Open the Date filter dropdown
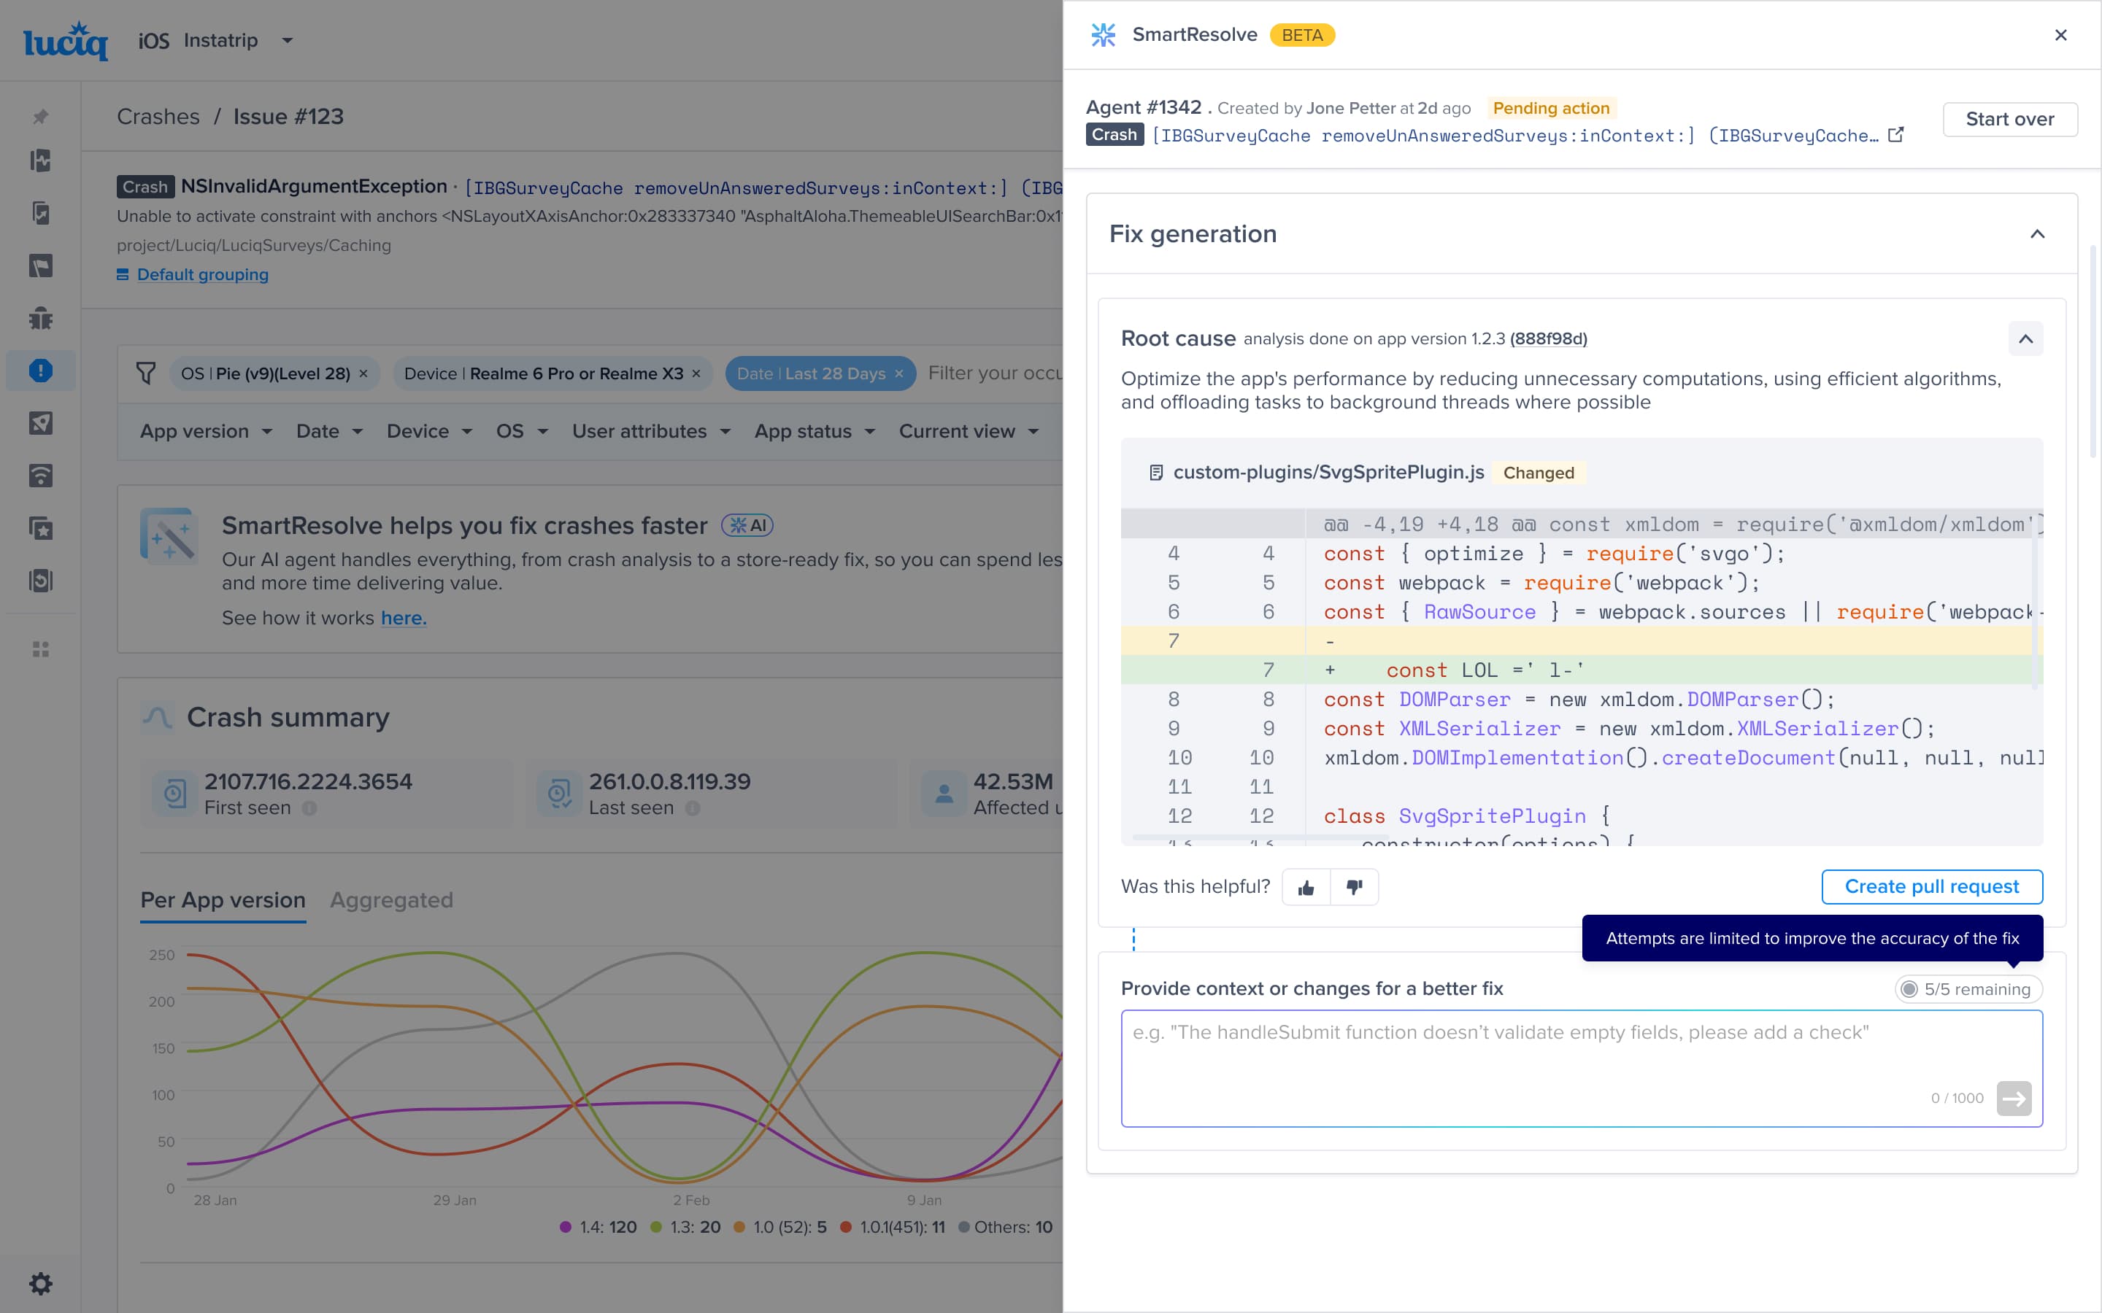Viewport: 2102px width, 1313px height. pos(329,432)
